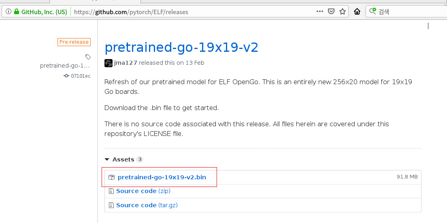This screenshot has height=223, width=447.
Task: Open jma127 user profile link
Action: point(126,63)
